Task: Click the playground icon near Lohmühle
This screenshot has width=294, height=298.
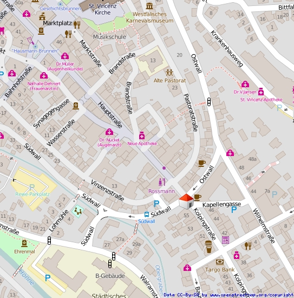Action: click(78, 211)
